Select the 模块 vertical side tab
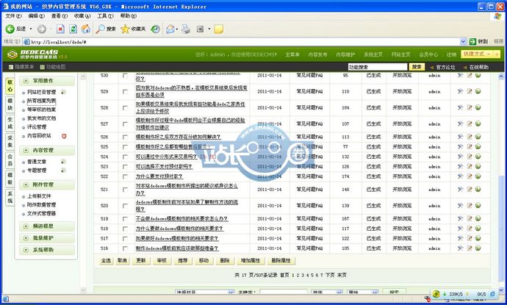 10,104
